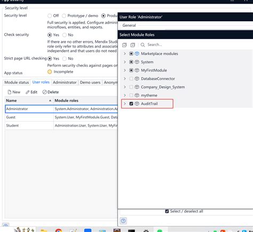
Task: Click the App status Incomplete yellow indicator
Action: [x=50, y=72]
